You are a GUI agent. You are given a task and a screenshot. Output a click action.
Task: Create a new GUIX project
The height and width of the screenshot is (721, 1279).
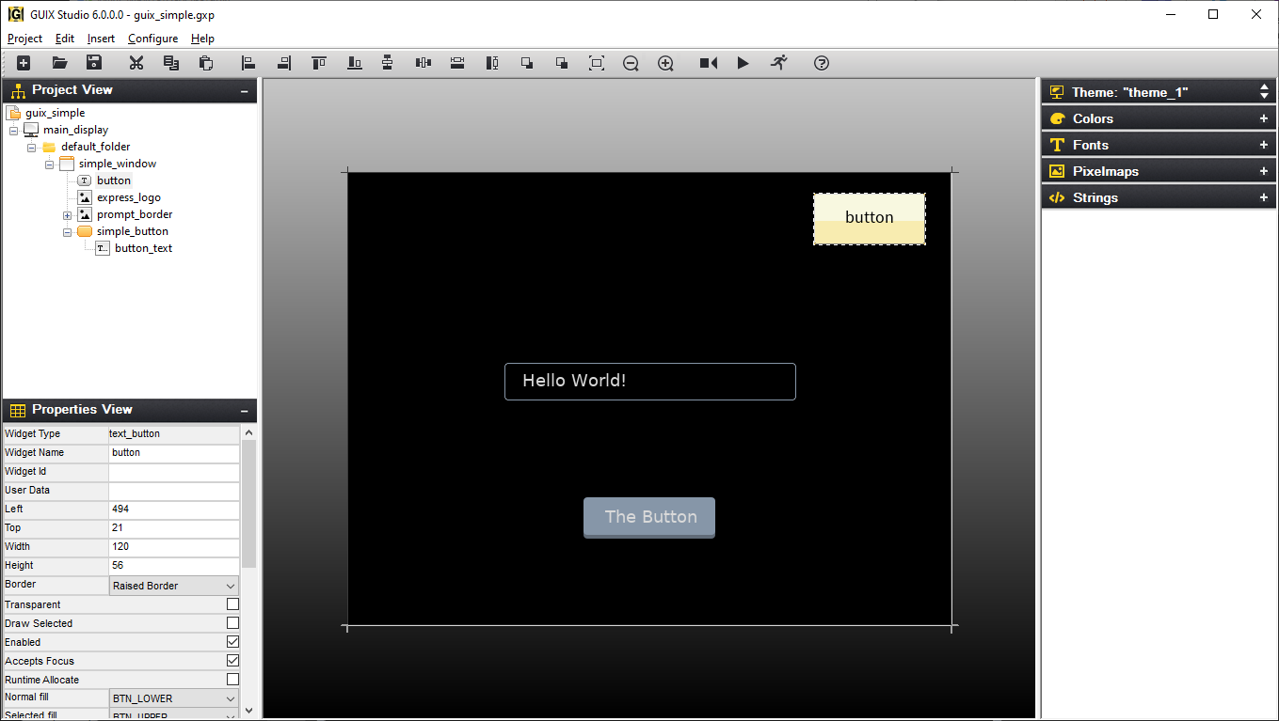pos(23,63)
